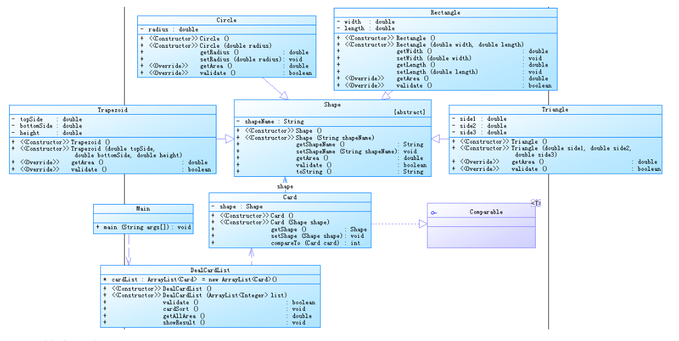
Task: Click the shape role label above Card
Action: [285, 186]
